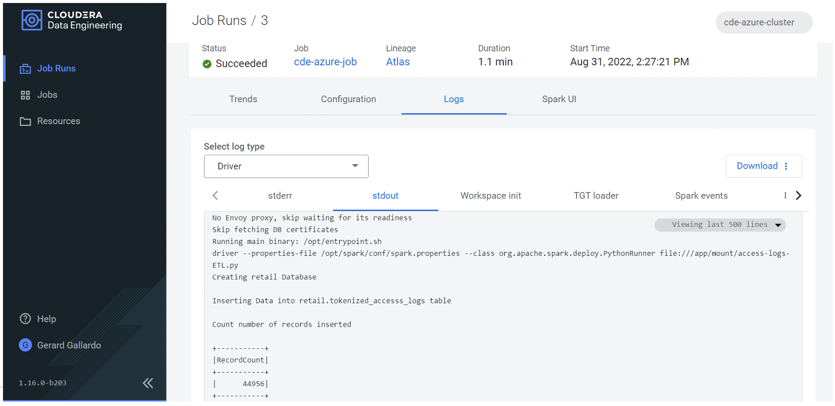Switch to the Trends tab
This screenshot has width=835, height=406.
click(x=243, y=99)
